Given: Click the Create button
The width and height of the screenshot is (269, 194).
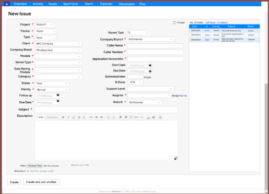Looking at the screenshot, I should 14,182.
